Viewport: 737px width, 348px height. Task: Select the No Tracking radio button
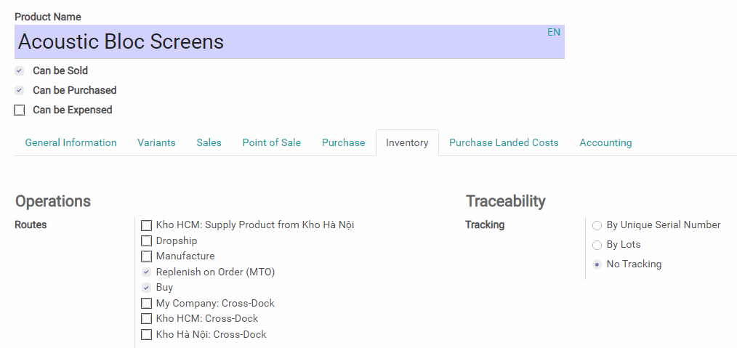(x=597, y=264)
